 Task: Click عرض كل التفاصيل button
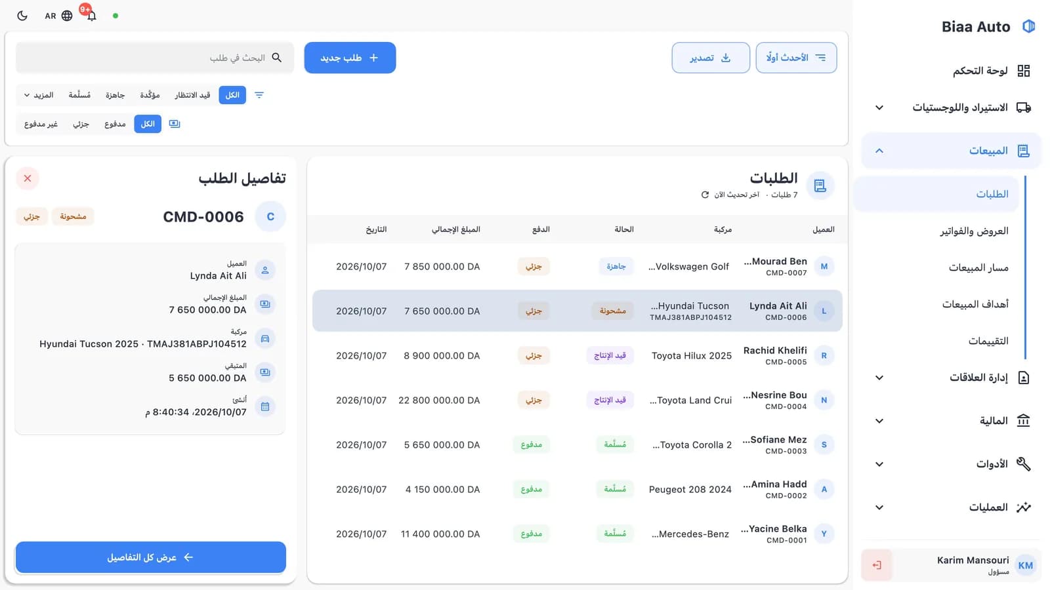tap(150, 557)
